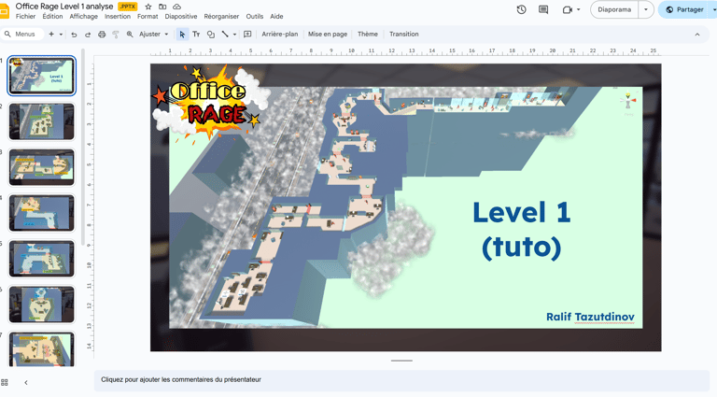This screenshot has width=717, height=397.
Task: Open new slide layout dropdown arrow
Action: [61, 35]
